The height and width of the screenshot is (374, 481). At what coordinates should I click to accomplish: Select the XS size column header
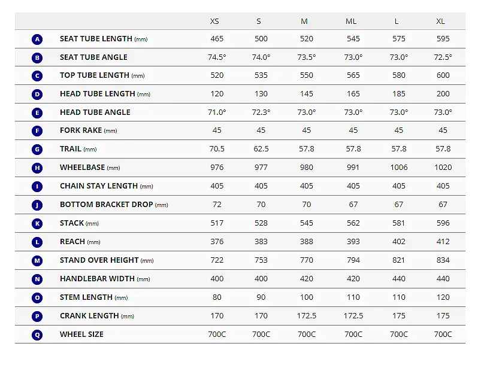pyautogui.click(x=214, y=22)
